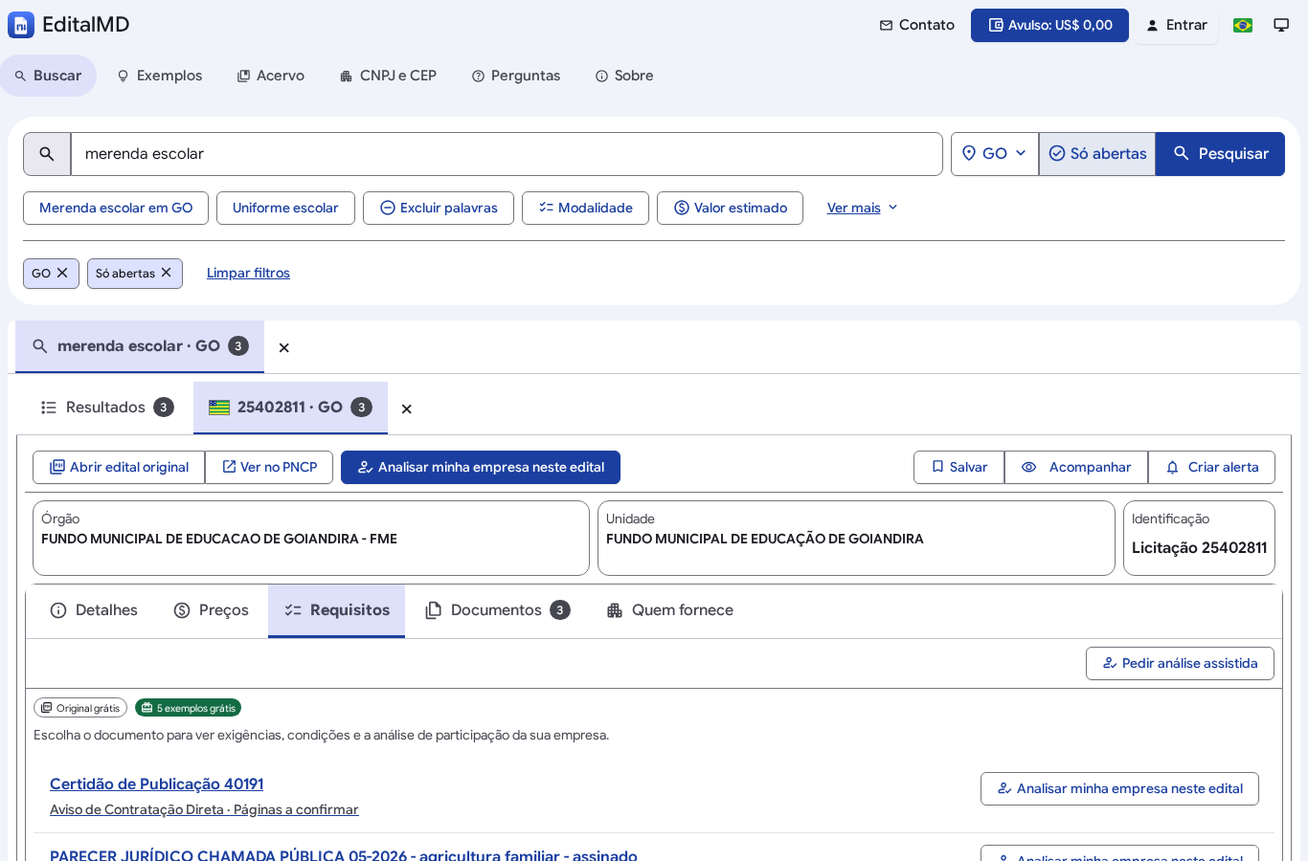
Task: Select the merenda escolar · GO search tab
Action: click(x=140, y=346)
